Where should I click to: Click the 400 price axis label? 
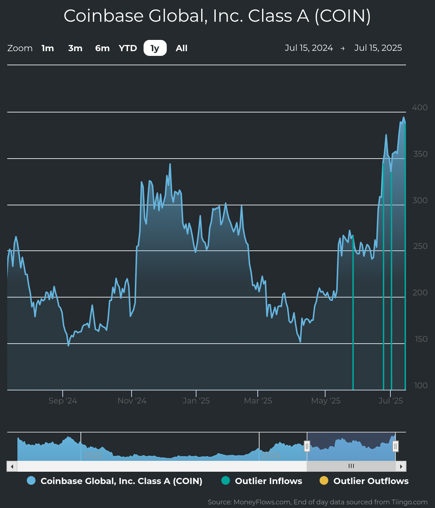(420, 108)
